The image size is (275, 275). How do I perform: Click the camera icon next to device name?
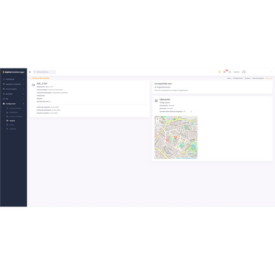pos(34,85)
